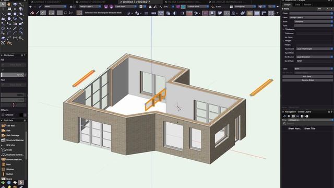
Task: Open the Custom View dropdown
Action: point(198,7)
